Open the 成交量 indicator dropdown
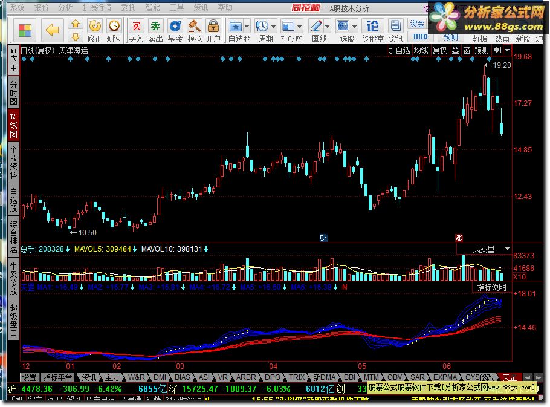The height and width of the screenshot is (407, 550). pyautogui.click(x=507, y=249)
